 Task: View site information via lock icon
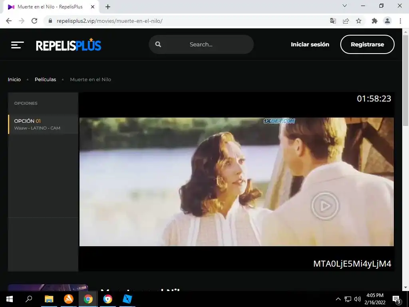click(50, 21)
